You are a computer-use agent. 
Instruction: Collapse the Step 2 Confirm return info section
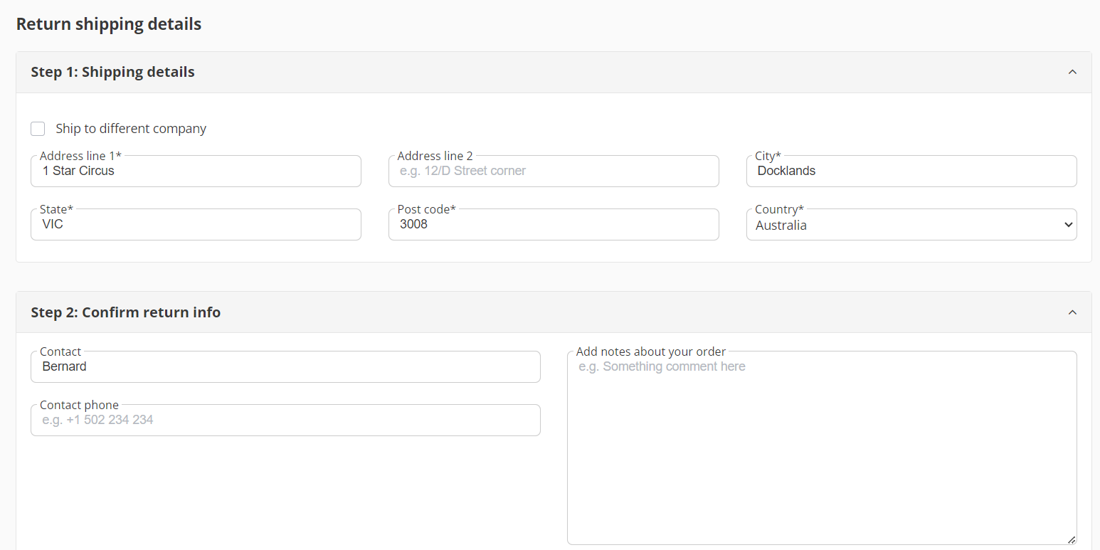click(1072, 312)
